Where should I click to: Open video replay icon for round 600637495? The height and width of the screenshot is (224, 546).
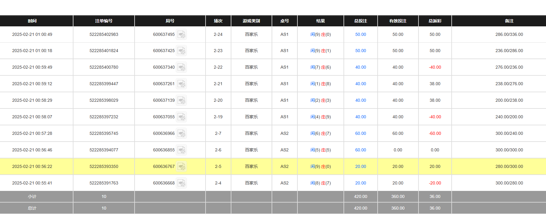pyautogui.click(x=181, y=35)
